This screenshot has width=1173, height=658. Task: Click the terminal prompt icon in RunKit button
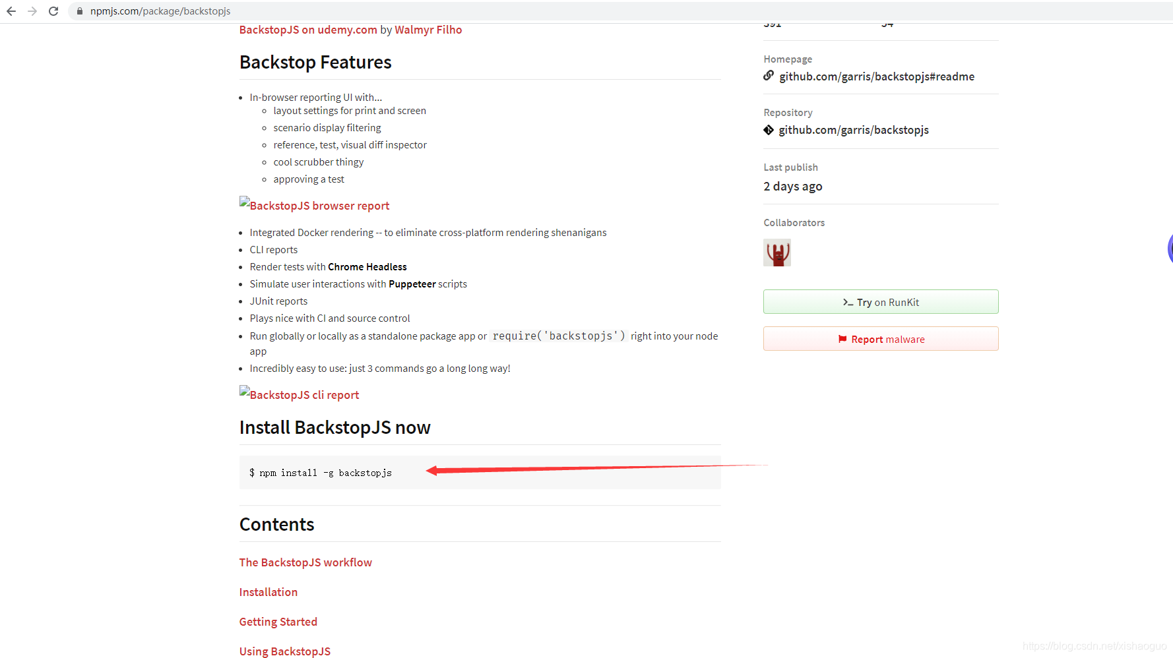click(848, 302)
